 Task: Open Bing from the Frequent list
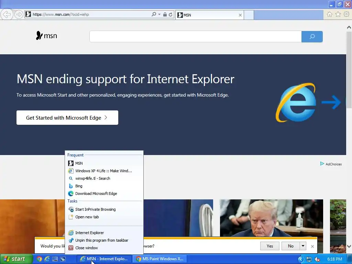pos(104,186)
